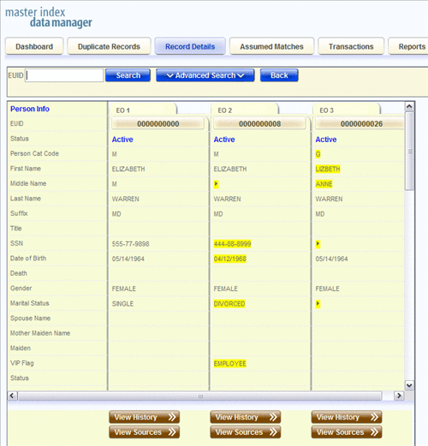The image size is (428, 446).
Task: Click the horizontal scrollbar thumb
Action: (x=200, y=396)
